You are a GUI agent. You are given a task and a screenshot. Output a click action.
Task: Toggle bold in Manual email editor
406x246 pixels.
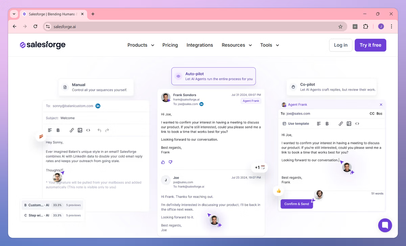point(58,130)
